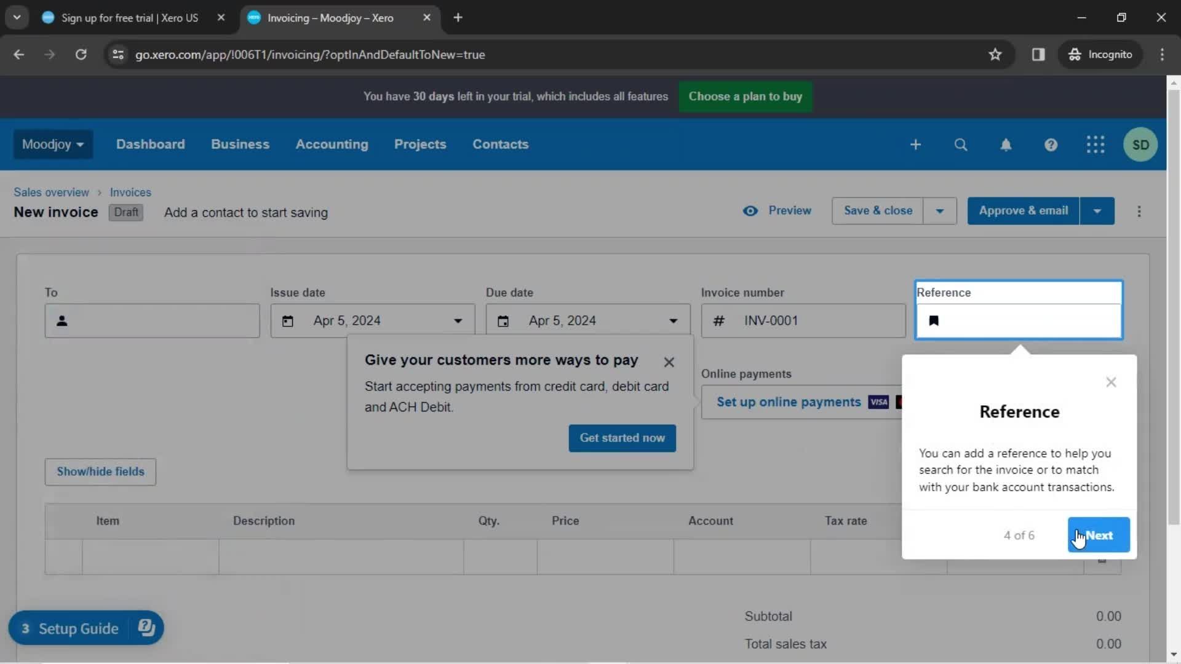View site information icon in address bar

[118, 55]
